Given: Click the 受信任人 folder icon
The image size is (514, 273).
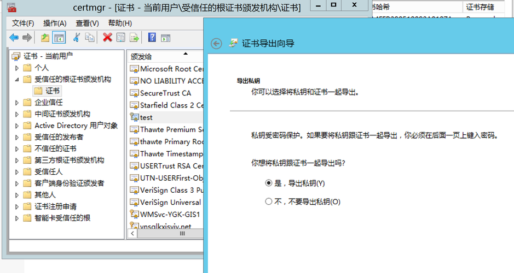Looking at the screenshot, I should pyautogui.click(x=27, y=171).
